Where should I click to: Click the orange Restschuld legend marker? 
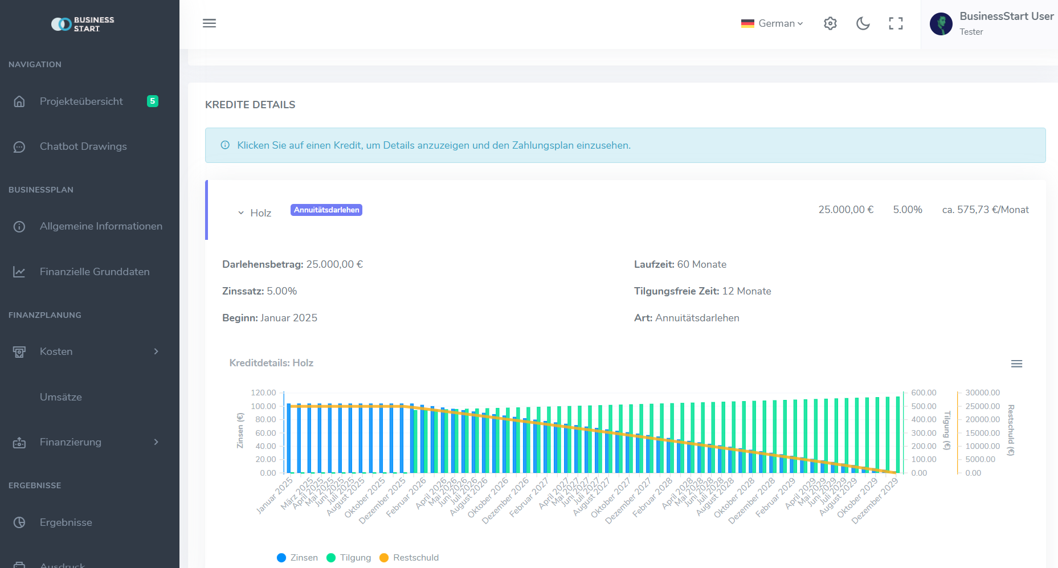point(384,558)
